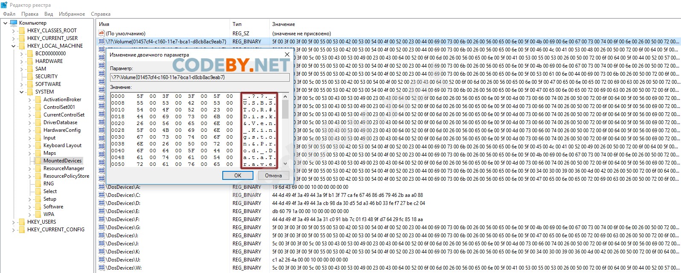Select the Setup key
681x273 pixels.
point(50,199)
